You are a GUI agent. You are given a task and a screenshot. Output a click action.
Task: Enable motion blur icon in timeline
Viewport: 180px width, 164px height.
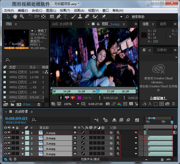pyautogui.click(x=128, y=120)
